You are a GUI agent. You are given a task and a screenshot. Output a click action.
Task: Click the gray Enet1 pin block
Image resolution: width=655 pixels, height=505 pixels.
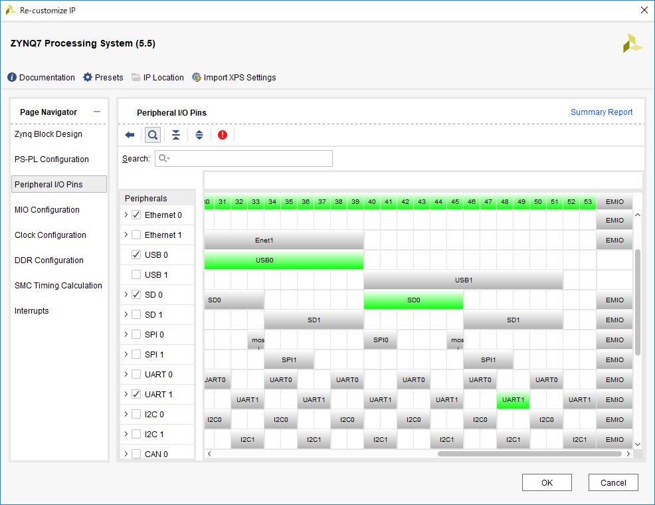(284, 240)
